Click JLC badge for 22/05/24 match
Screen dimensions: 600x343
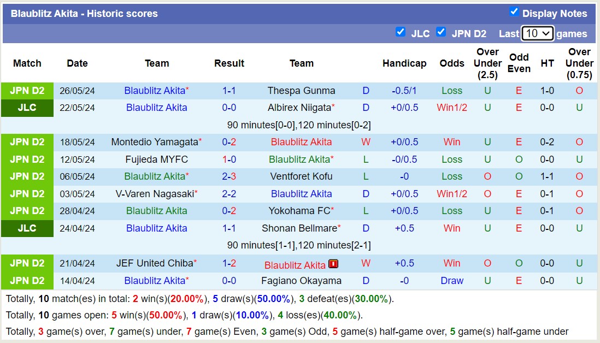[x=27, y=108]
